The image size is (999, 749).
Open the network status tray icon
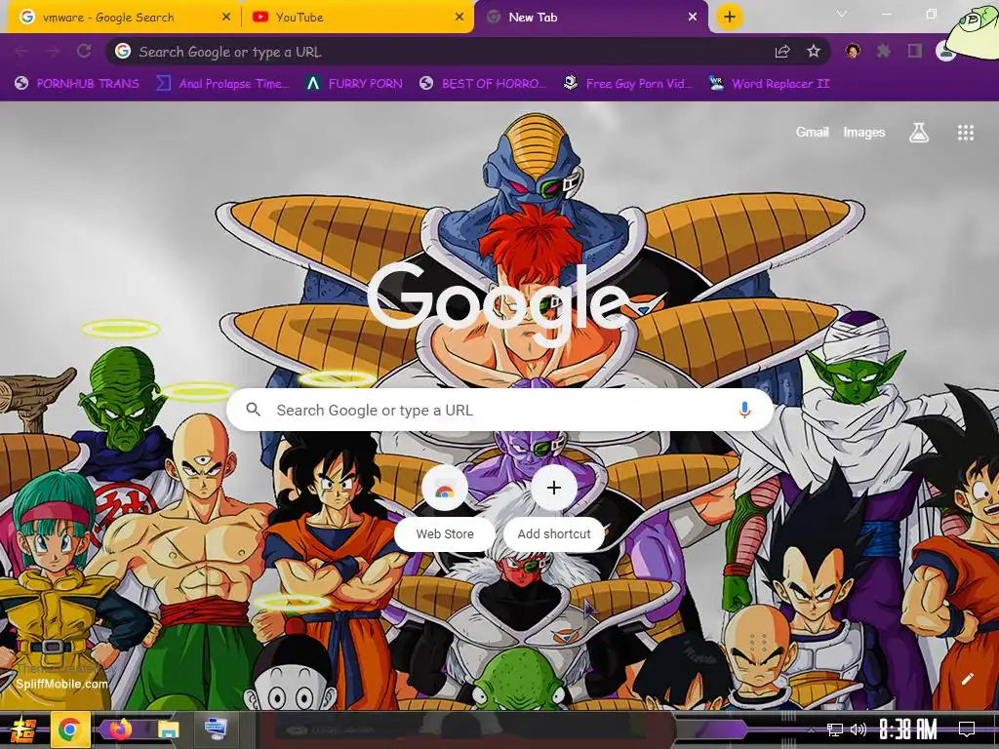[x=835, y=729]
